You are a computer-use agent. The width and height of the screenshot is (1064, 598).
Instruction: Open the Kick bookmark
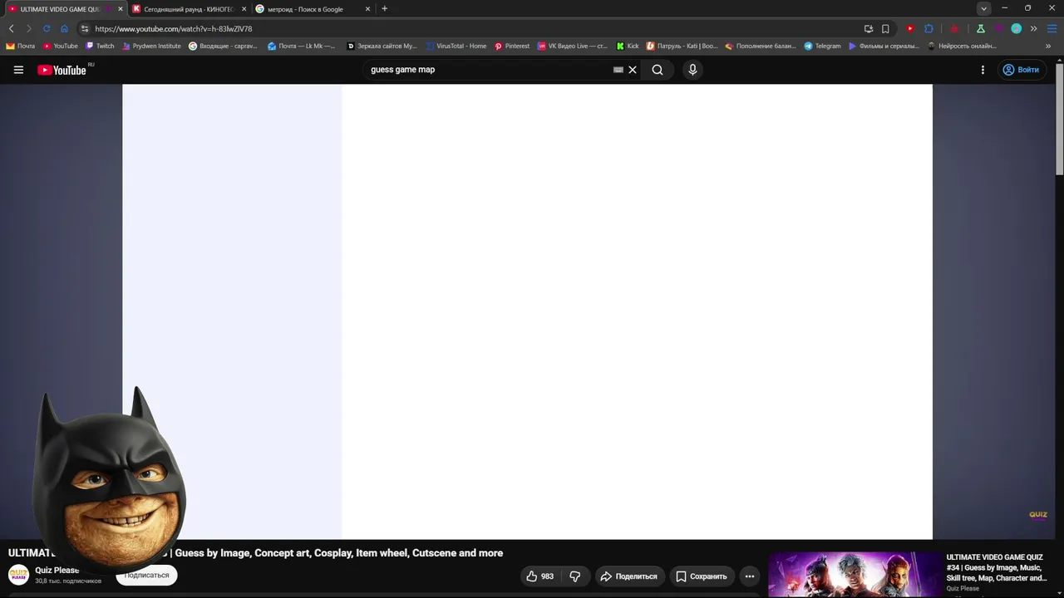click(x=628, y=47)
